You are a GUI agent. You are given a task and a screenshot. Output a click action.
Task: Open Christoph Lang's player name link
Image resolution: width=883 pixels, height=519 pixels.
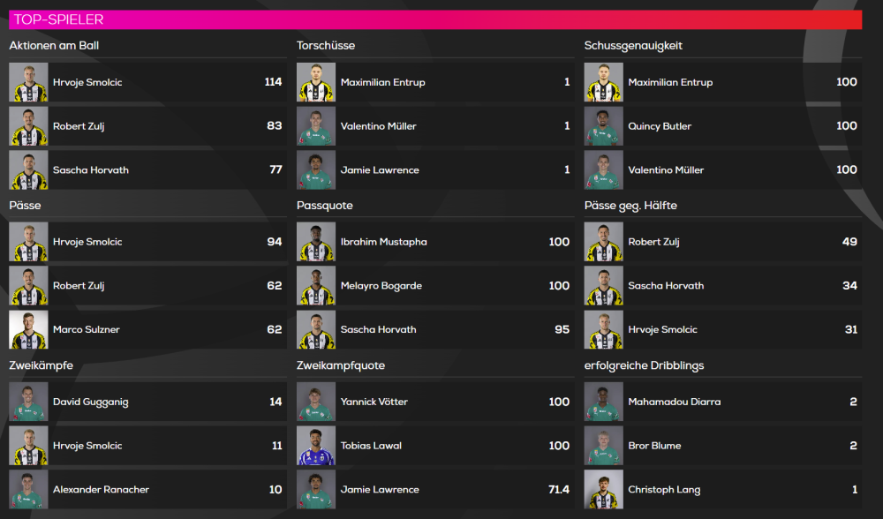click(663, 490)
